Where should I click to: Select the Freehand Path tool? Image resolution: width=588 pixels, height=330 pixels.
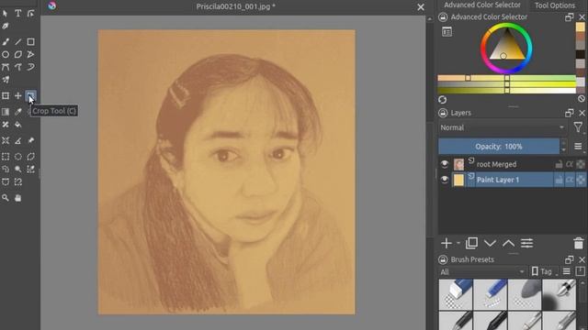tap(18, 67)
